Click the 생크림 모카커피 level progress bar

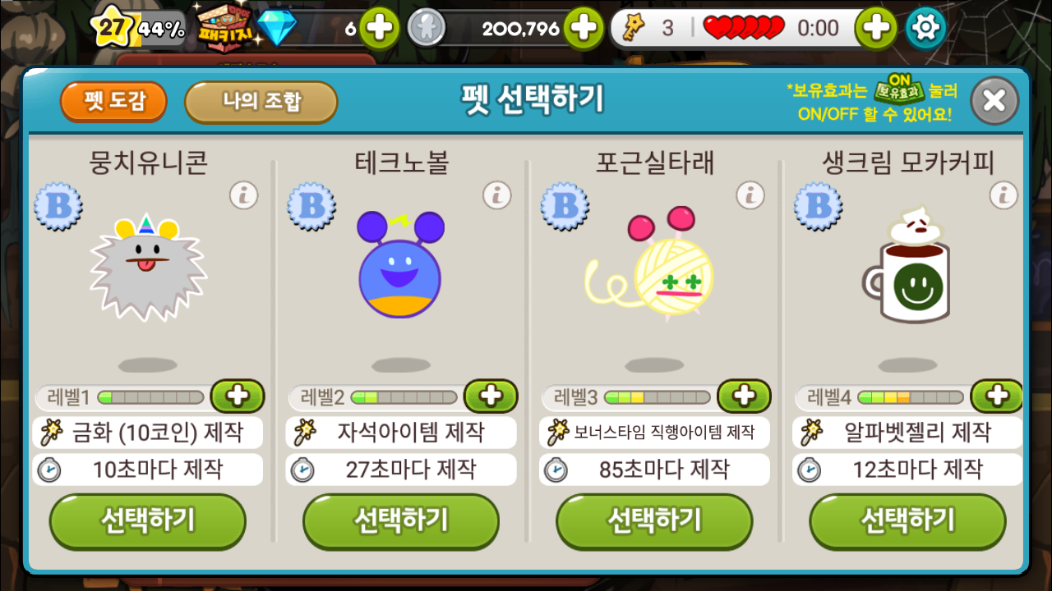point(910,398)
